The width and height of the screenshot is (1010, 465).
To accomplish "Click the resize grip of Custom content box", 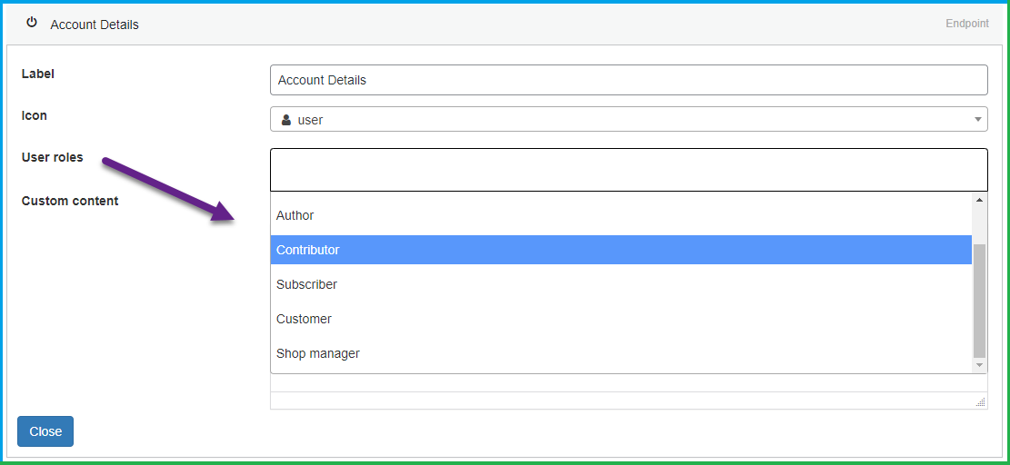I will [x=980, y=401].
